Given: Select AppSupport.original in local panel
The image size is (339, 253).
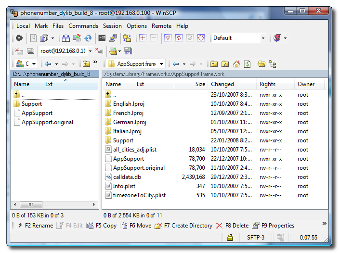Looking at the screenshot, I should tap(47, 122).
